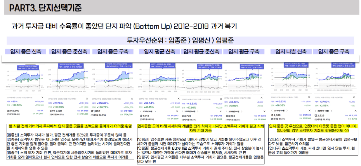Go to month before 2018년 04월
The width and height of the screenshot is (361, 166).
tap(183, 111)
